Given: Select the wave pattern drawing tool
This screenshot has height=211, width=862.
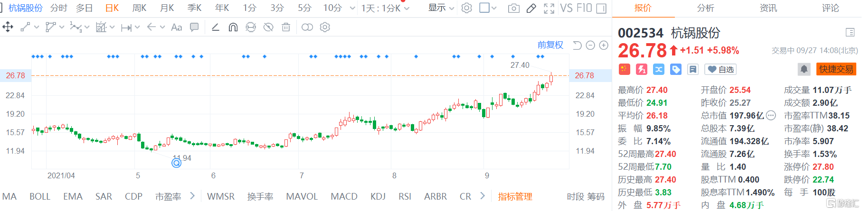Looking at the screenshot, I should [x=75, y=27].
